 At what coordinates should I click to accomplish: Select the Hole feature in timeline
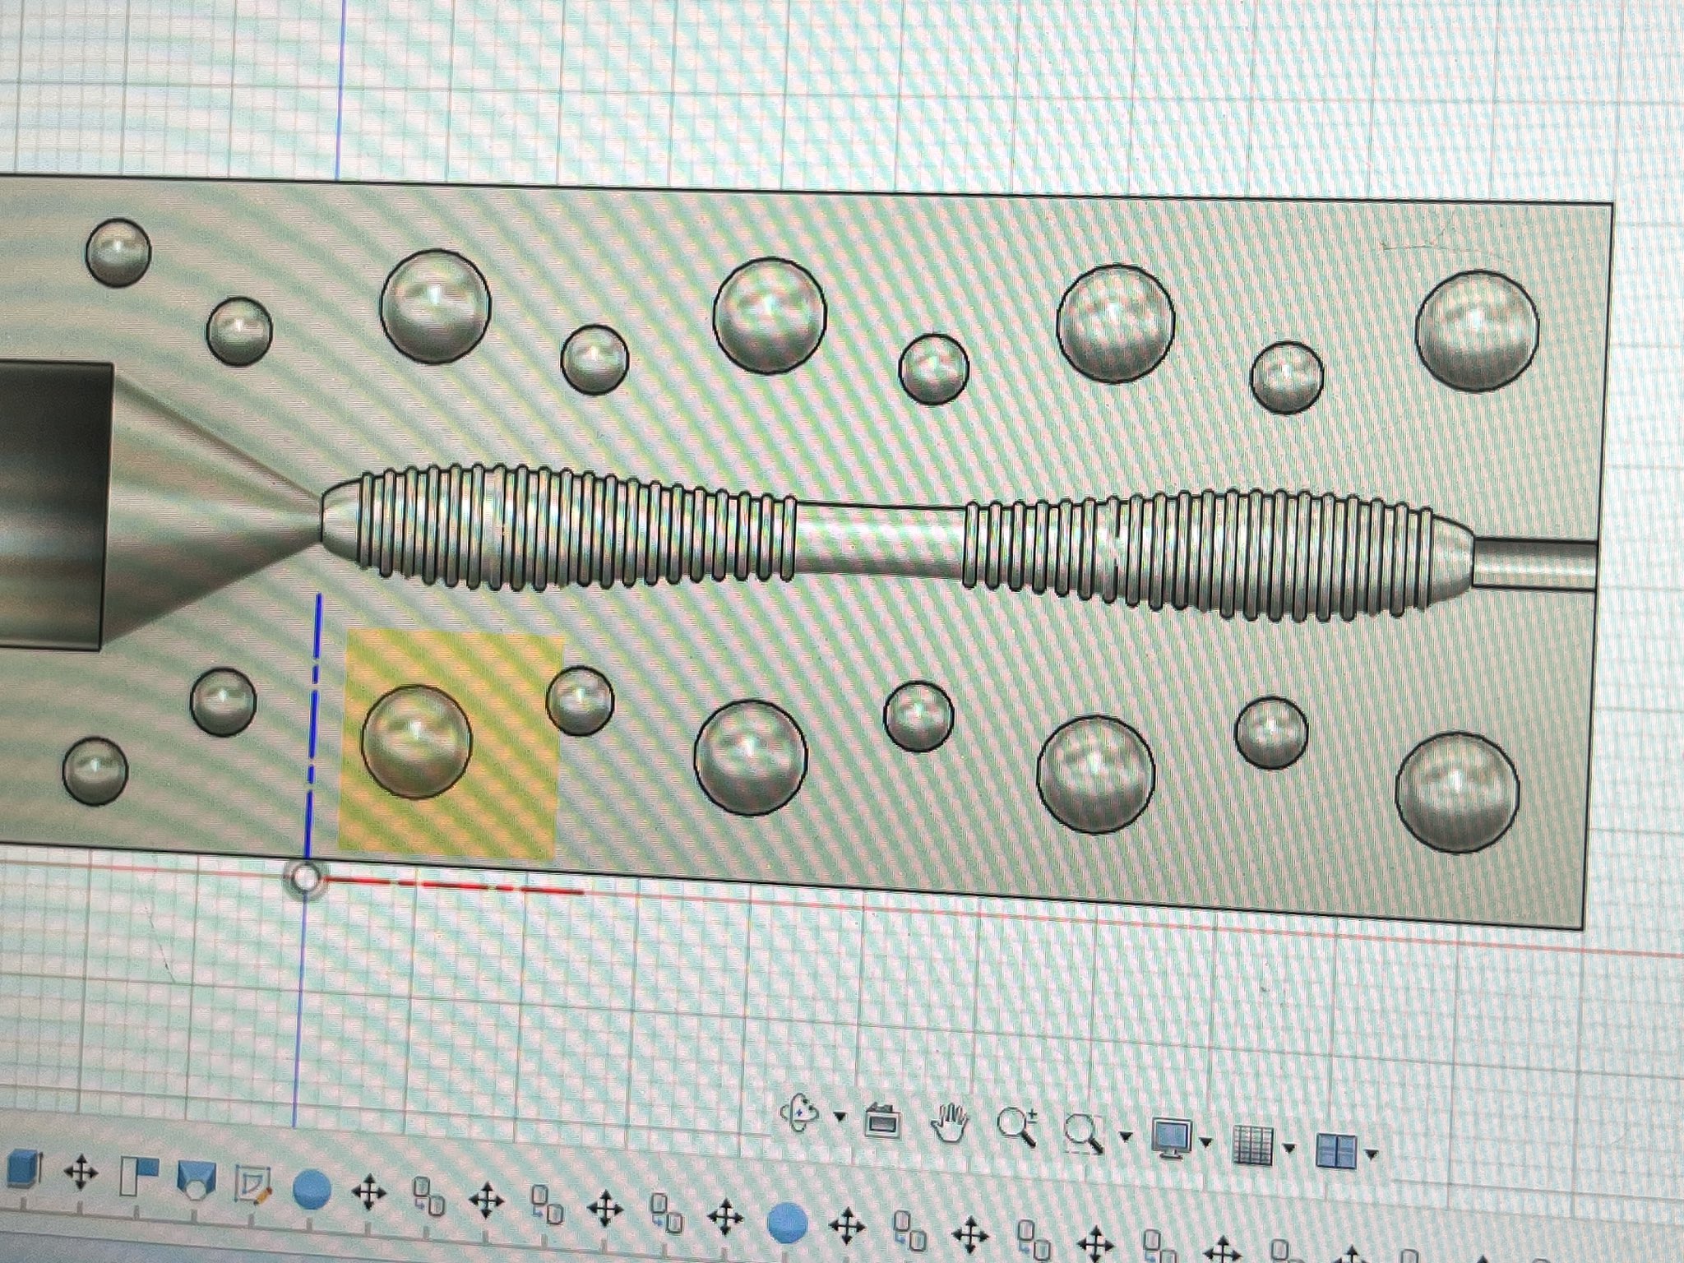[x=196, y=1182]
